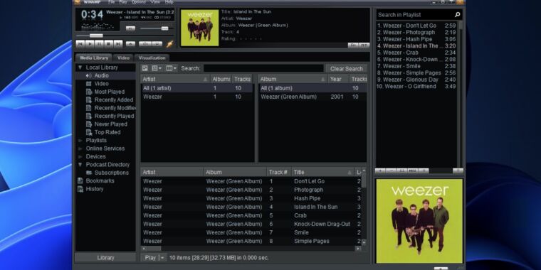Open the Play button dropdown arrow
Image resolution: width=541 pixels, height=270 pixels.
(x=162, y=258)
